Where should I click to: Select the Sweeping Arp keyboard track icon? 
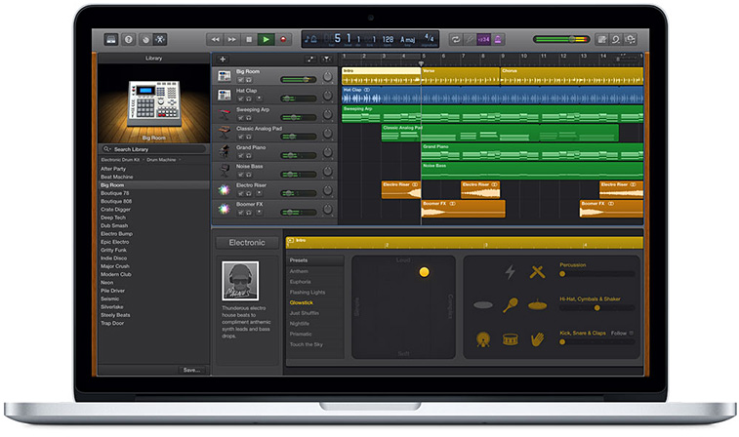[x=225, y=114]
